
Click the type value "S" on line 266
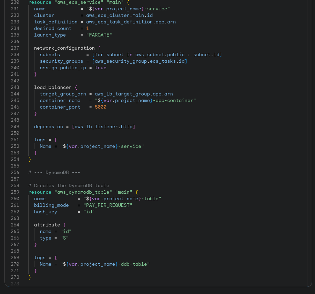(64, 238)
